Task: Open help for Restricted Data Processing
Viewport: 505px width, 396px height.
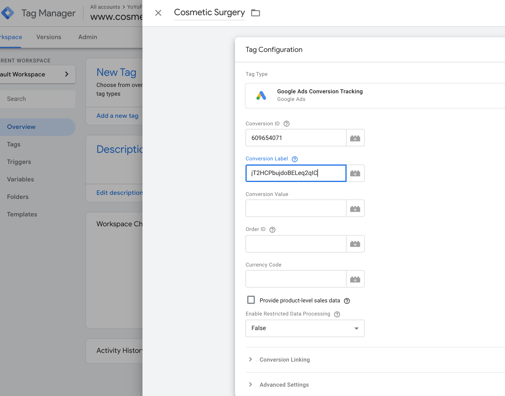Action: 337,314
